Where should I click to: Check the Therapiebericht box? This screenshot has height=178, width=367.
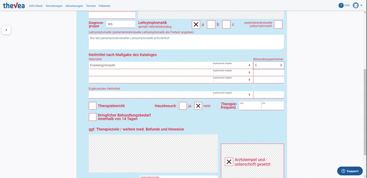(x=93, y=106)
